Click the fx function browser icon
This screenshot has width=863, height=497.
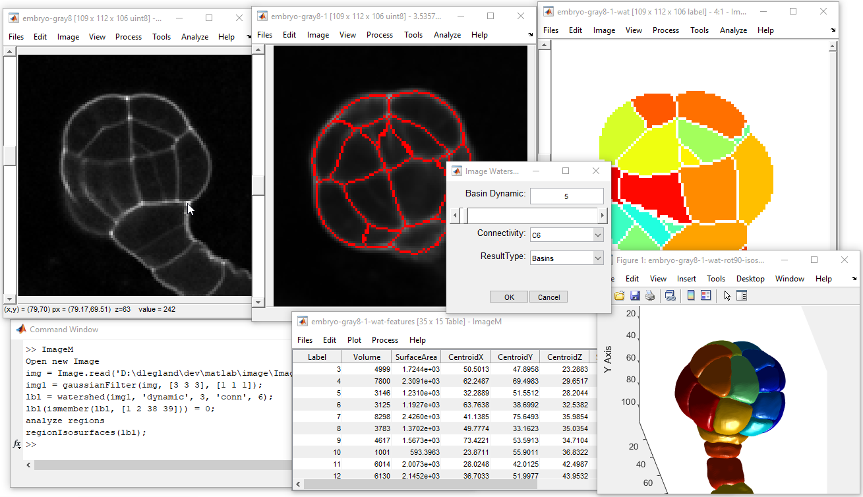(17, 444)
